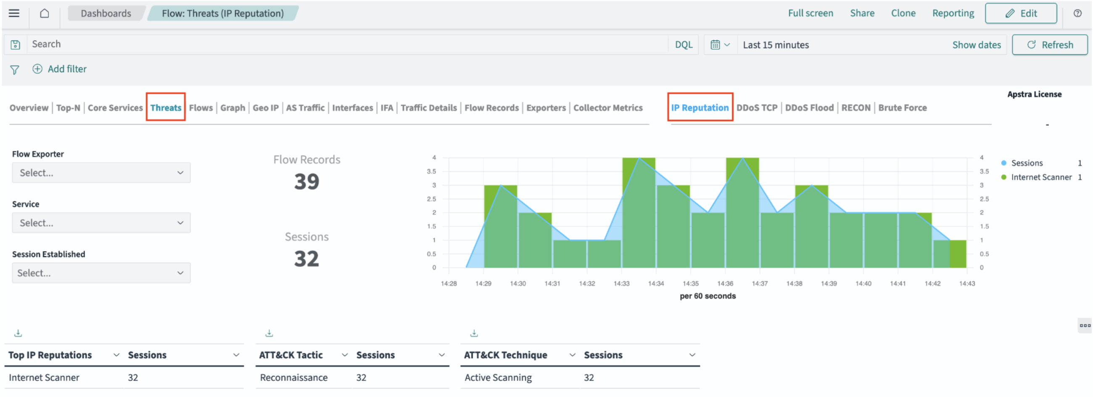Image resolution: width=1093 pixels, height=397 pixels.
Task: Click the Active Scanning table cell
Action: point(498,378)
